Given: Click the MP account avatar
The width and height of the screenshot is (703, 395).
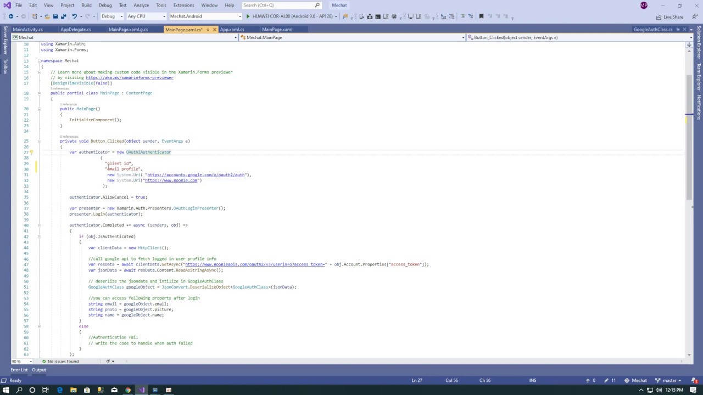Looking at the screenshot, I should point(644,5).
